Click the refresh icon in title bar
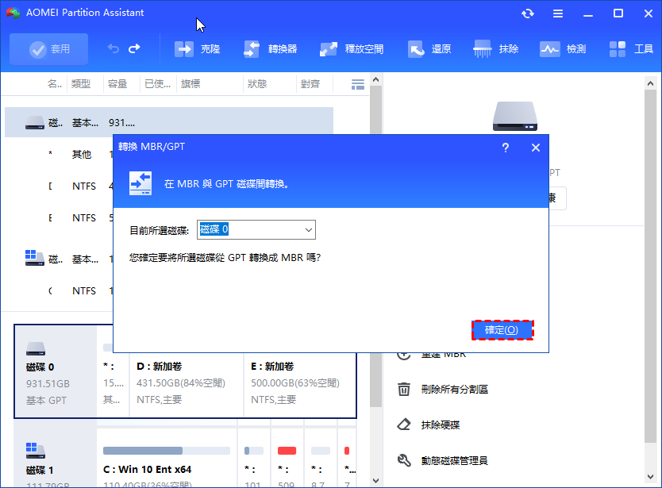 [x=528, y=13]
